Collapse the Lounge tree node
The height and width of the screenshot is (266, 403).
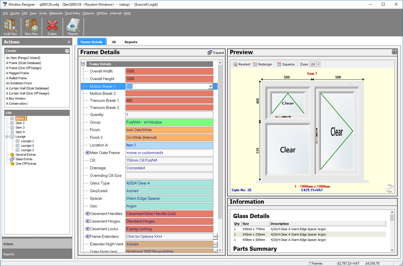click(7, 137)
